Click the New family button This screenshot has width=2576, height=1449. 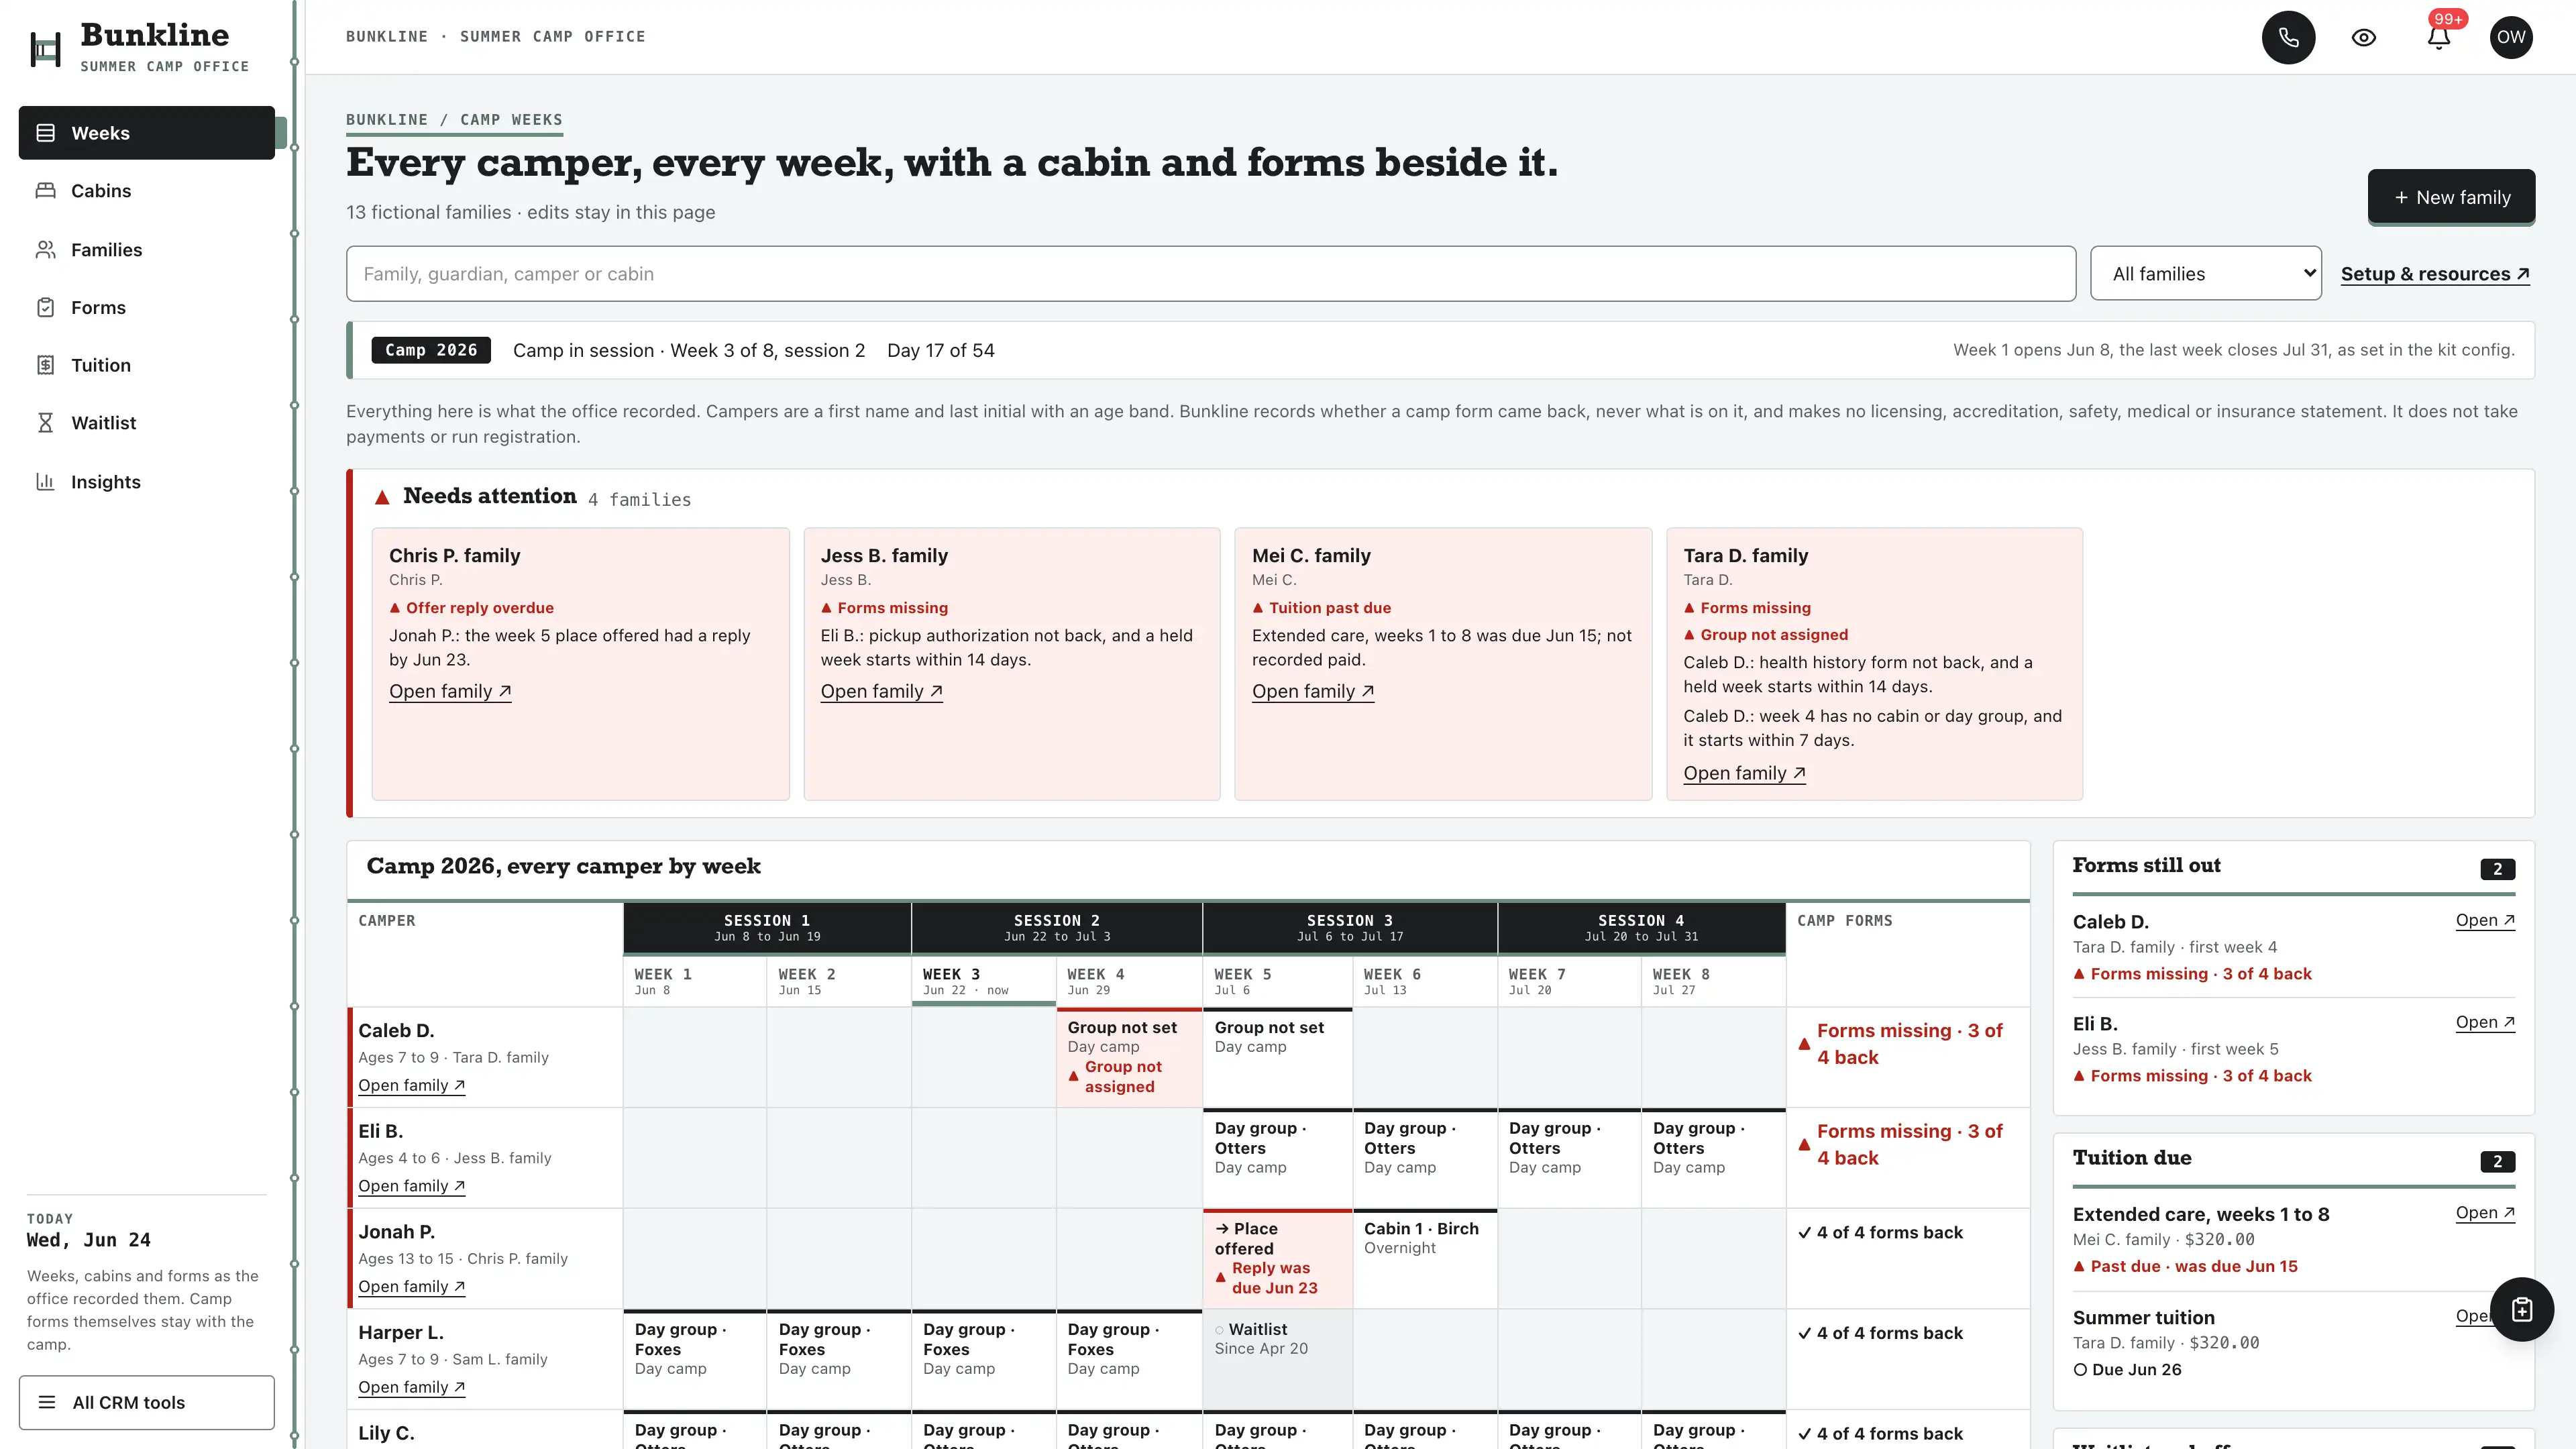coord(2451,198)
